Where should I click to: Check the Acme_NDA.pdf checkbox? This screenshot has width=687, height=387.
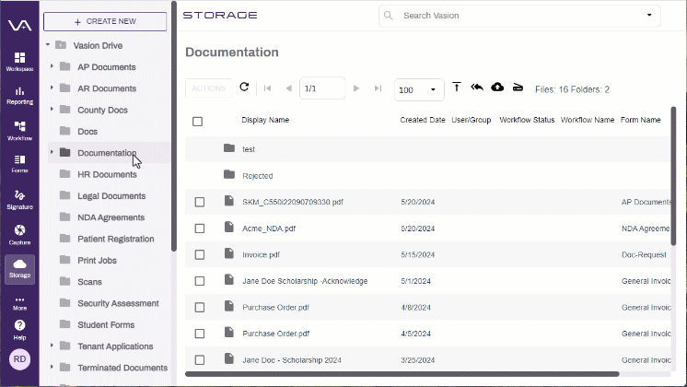[x=200, y=229]
